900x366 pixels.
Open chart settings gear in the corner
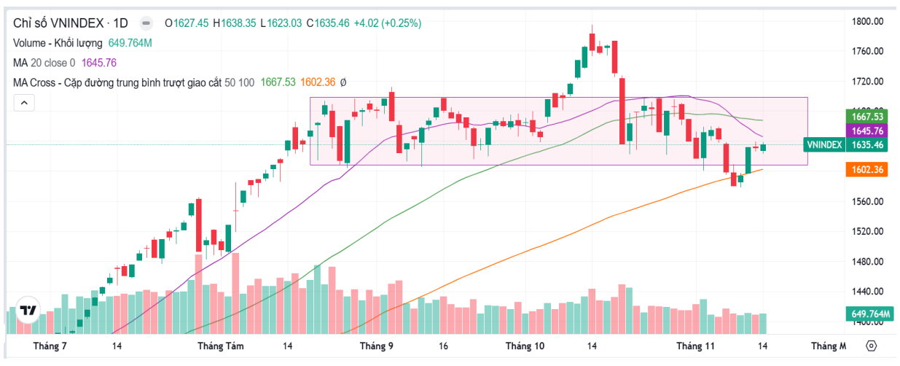[x=872, y=346]
